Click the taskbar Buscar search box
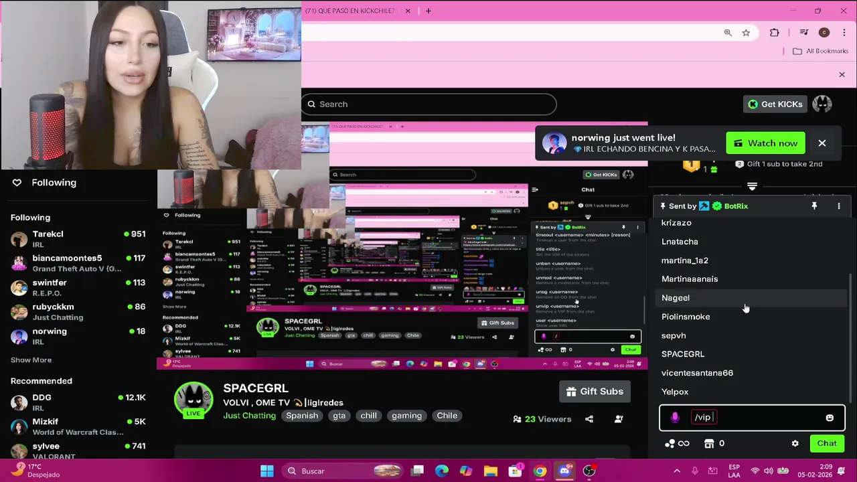This screenshot has width=857, height=482. click(x=341, y=471)
